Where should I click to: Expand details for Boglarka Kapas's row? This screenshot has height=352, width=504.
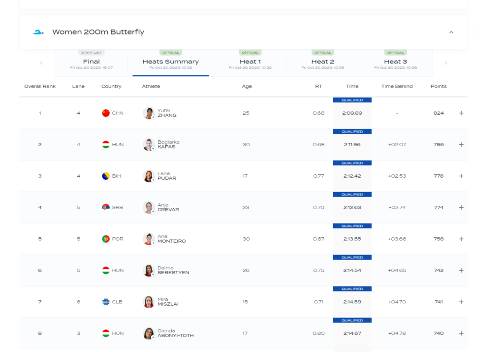point(461,145)
